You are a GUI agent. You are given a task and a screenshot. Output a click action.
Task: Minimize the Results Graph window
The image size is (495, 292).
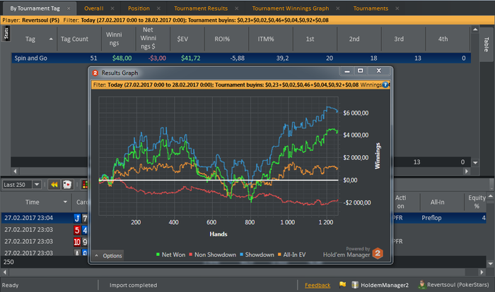coord(347,71)
